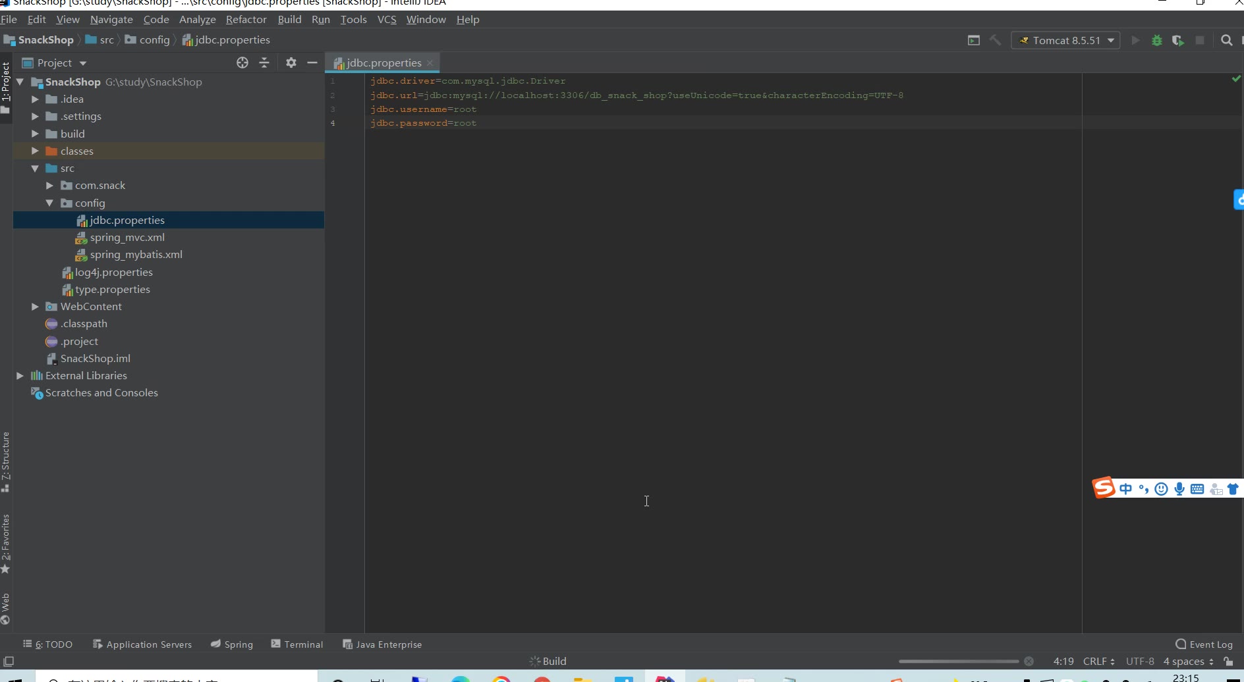Click locate target icon in Project panel

pyautogui.click(x=242, y=63)
